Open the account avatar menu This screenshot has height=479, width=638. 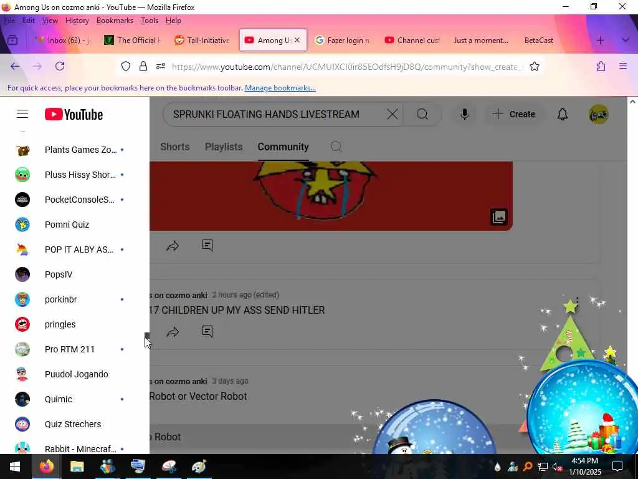[x=598, y=114]
